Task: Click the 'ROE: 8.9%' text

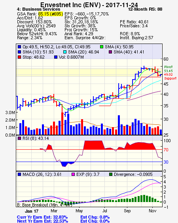Action: pos(130,34)
